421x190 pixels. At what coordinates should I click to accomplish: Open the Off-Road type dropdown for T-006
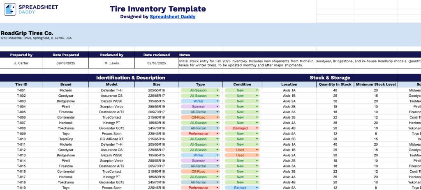(200, 117)
